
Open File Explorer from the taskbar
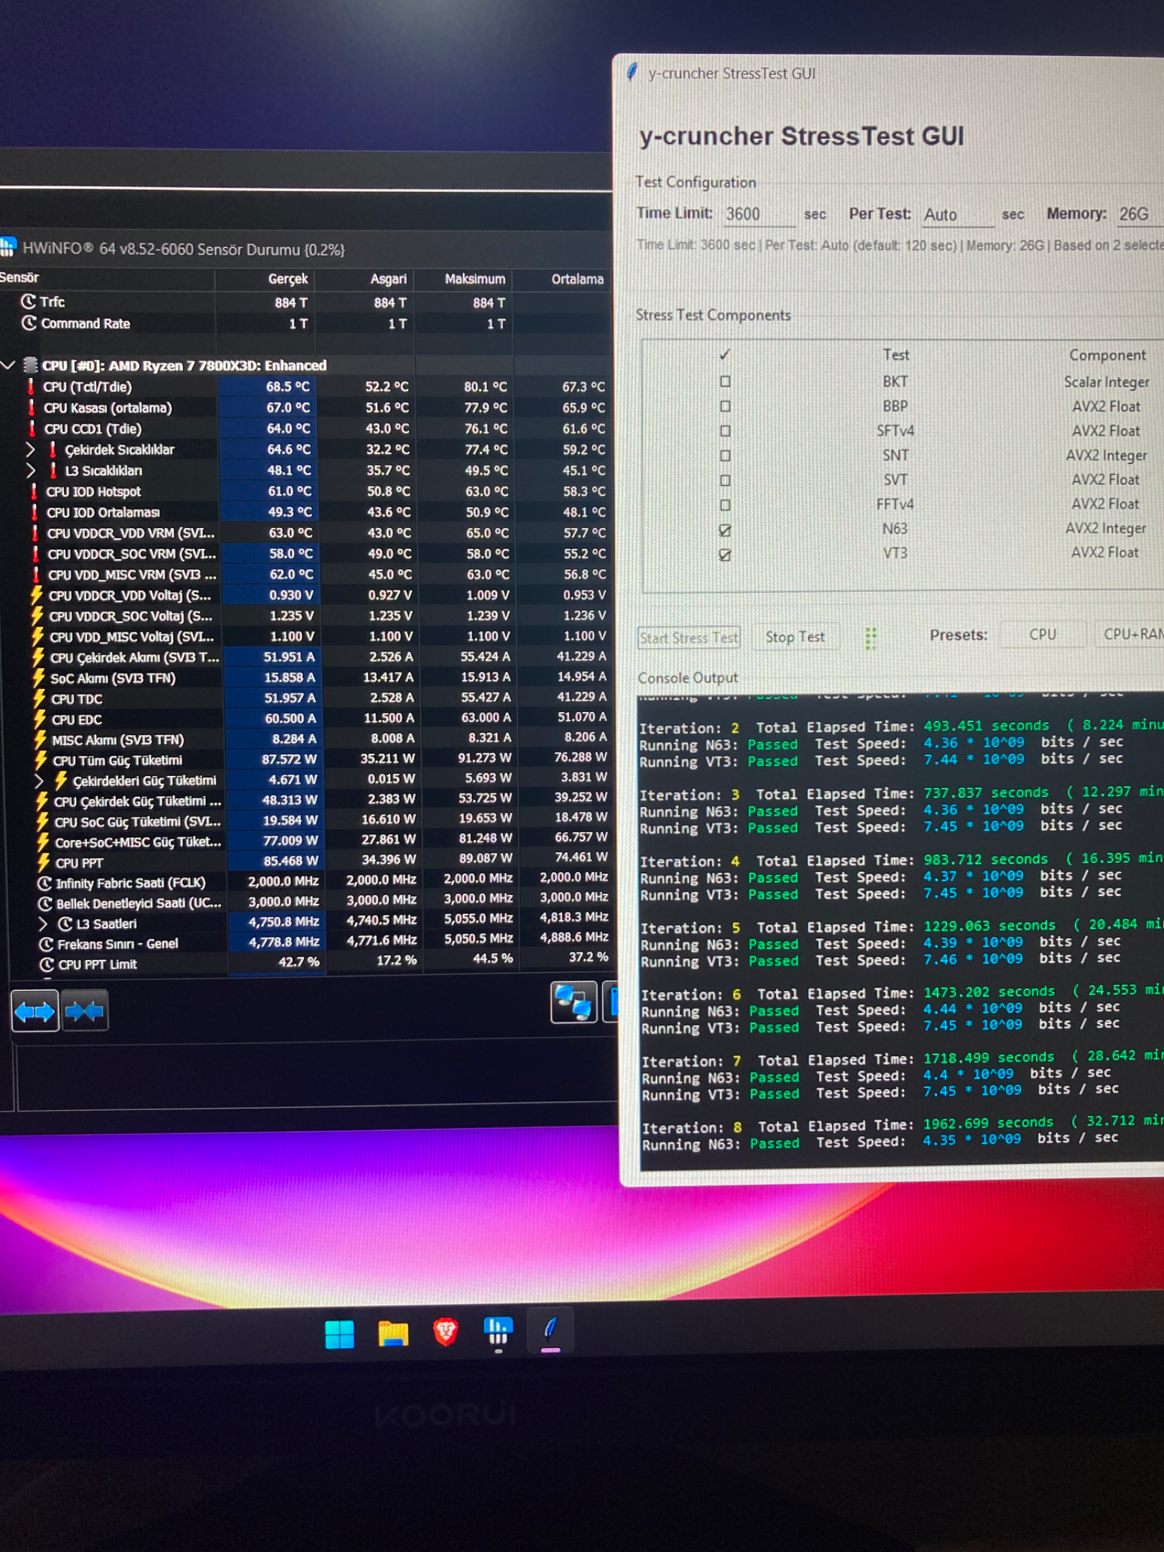[x=393, y=1334]
